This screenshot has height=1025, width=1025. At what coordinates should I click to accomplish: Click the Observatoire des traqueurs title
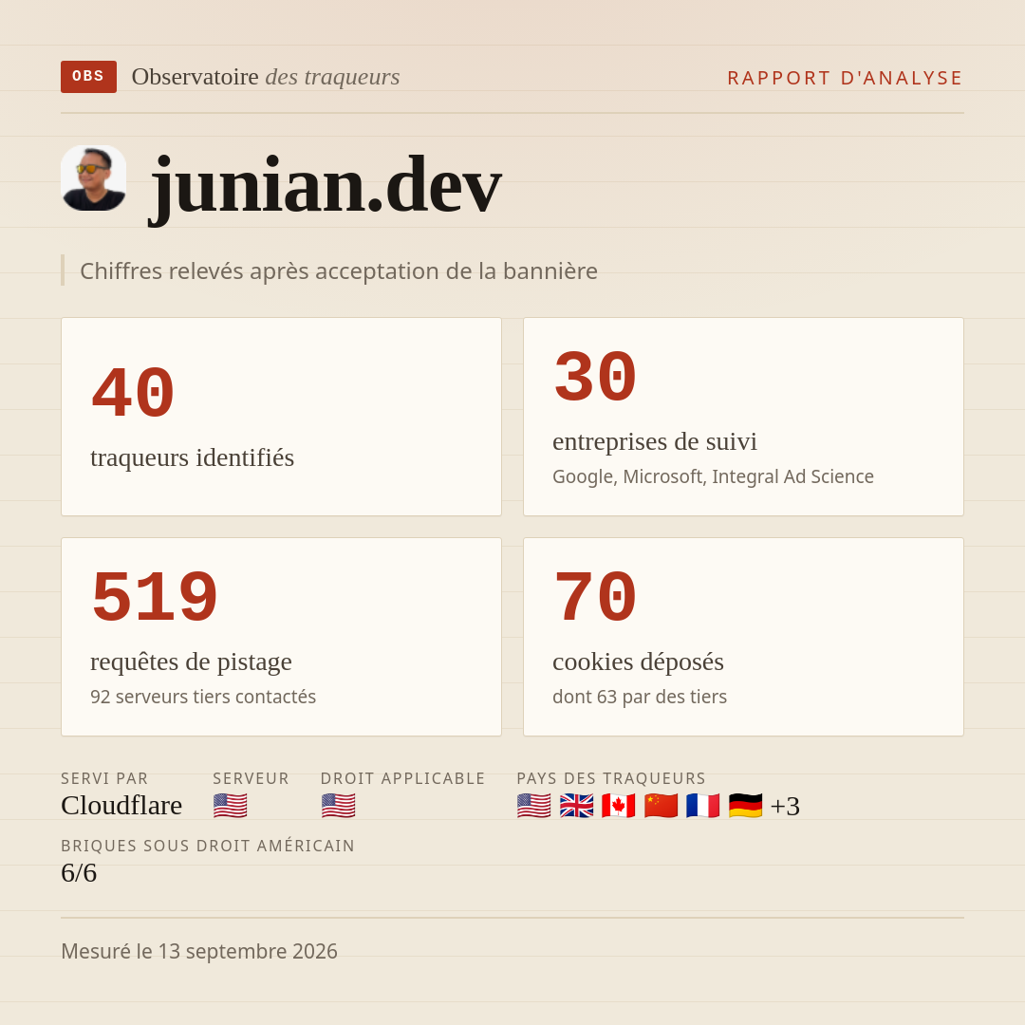coord(266,77)
